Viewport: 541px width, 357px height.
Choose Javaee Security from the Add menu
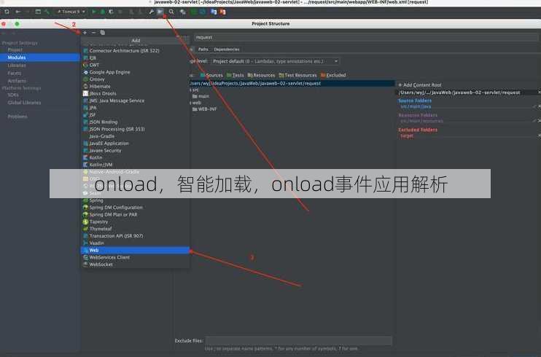coord(136,150)
